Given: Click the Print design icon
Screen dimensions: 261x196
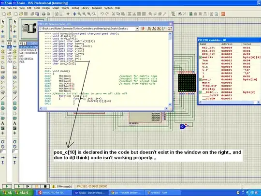Looking at the screenshot, I should tap(43, 14).
